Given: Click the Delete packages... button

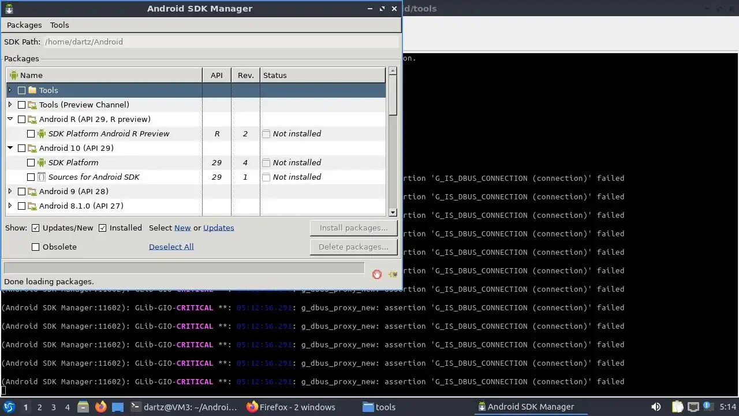Looking at the screenshot, I should coord(353,247).
